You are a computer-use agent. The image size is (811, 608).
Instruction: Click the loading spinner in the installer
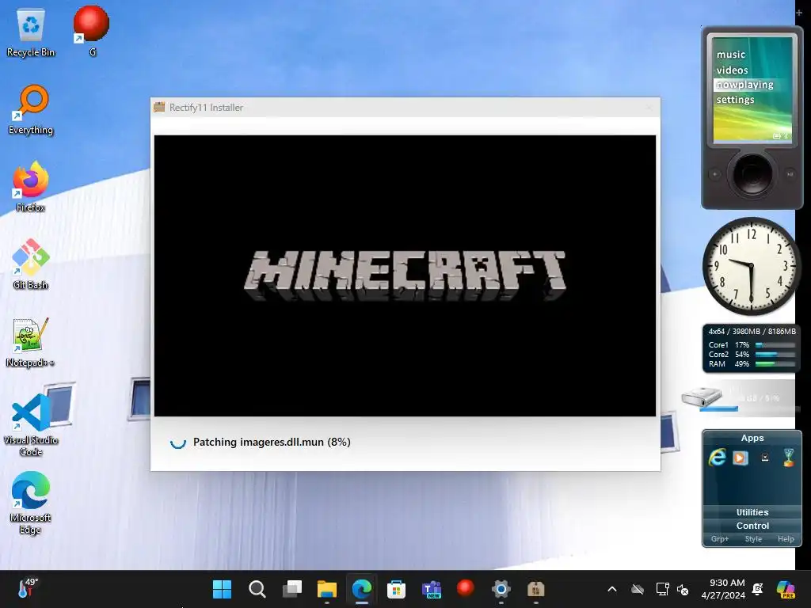click(177, 442)
